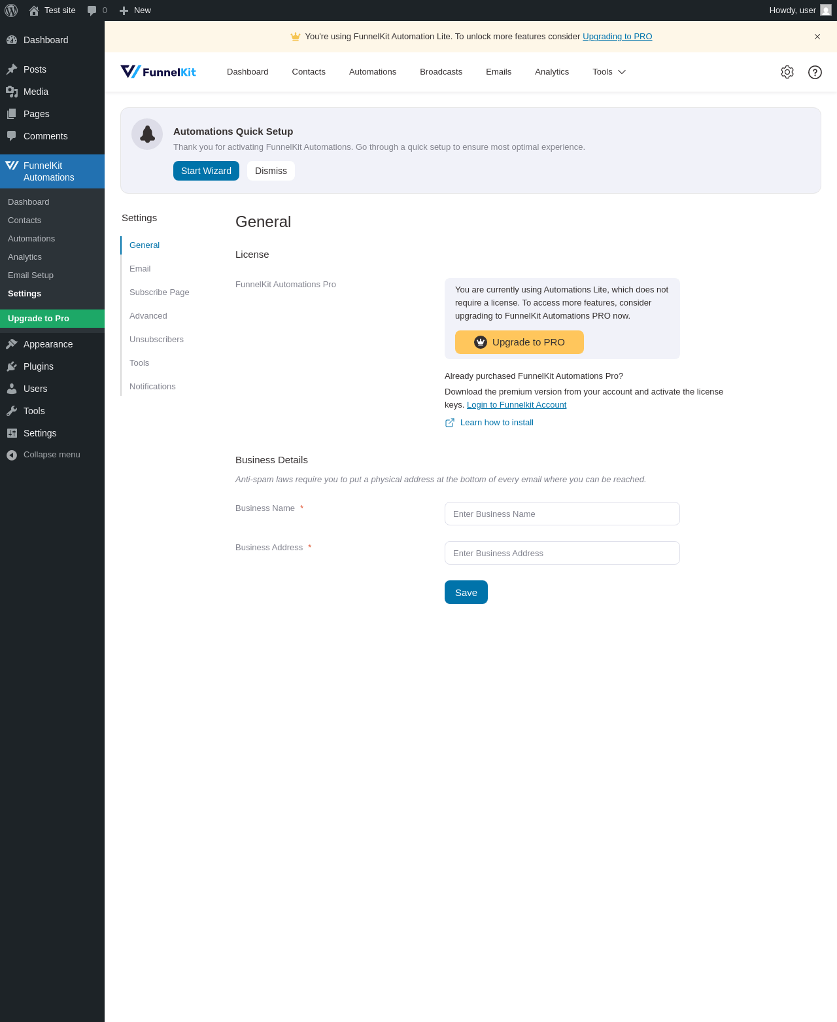Click the Pages icon in sidebar
The width and height of the screenshot is (837, 1022).
coord(12,114)
